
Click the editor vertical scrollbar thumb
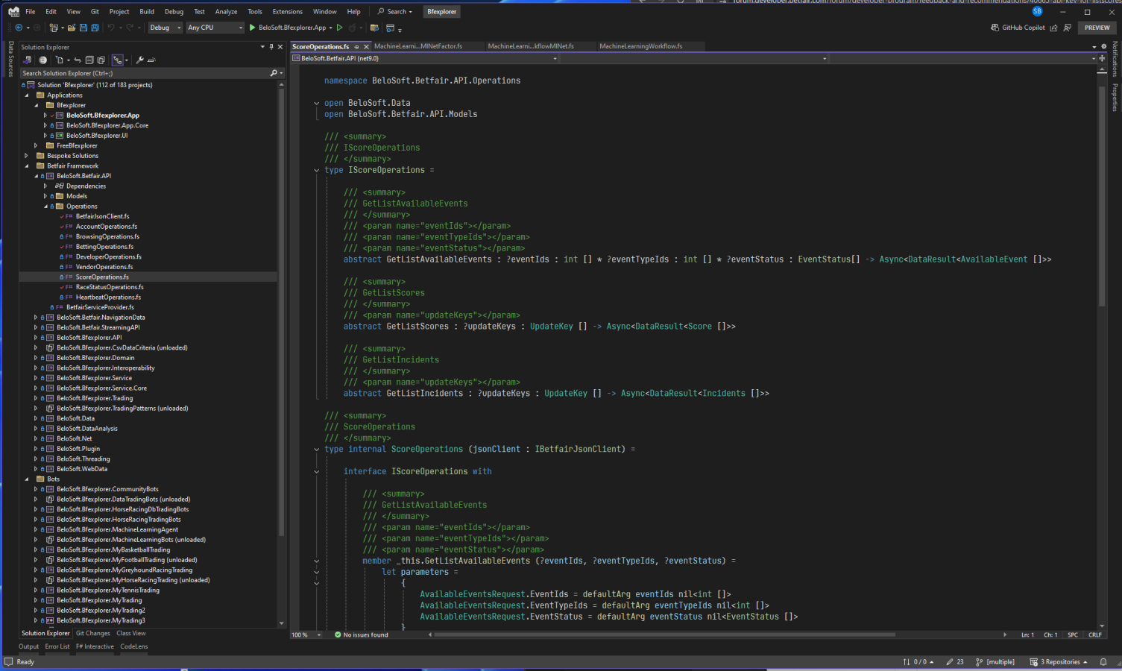point(1102,195)
